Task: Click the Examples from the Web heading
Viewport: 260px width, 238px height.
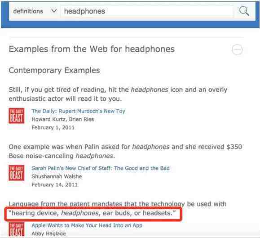Action: click(92, 49)
